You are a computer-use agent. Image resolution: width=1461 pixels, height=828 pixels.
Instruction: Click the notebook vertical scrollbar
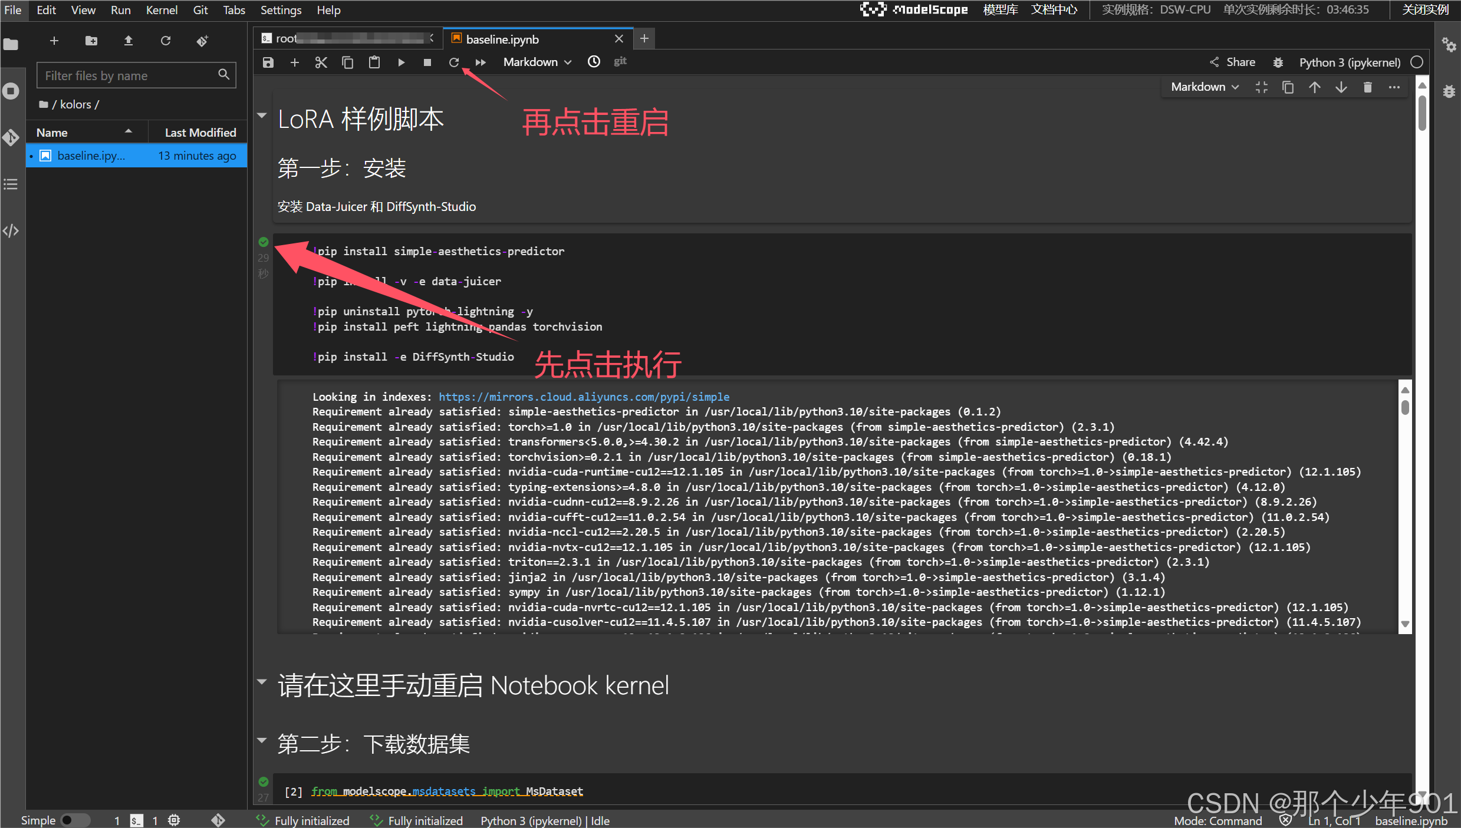1422,112
